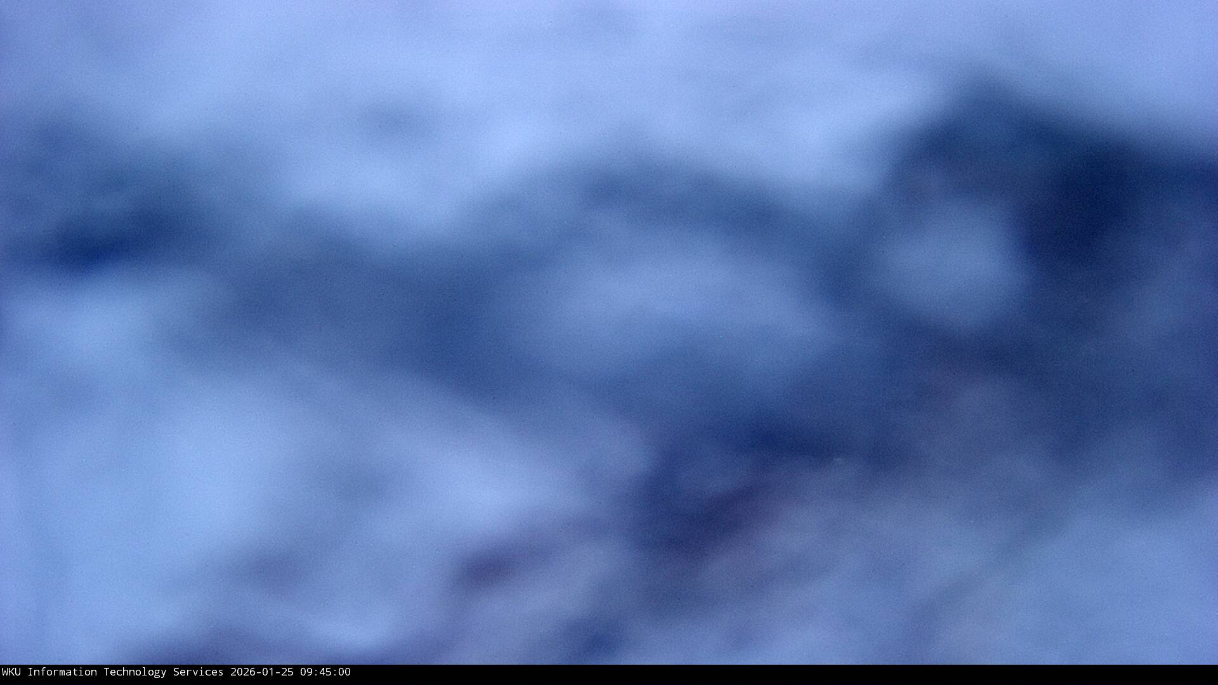Click the pale round patch right of center
This screenshot has height=685, width=1218.
[x=952, y=266]
